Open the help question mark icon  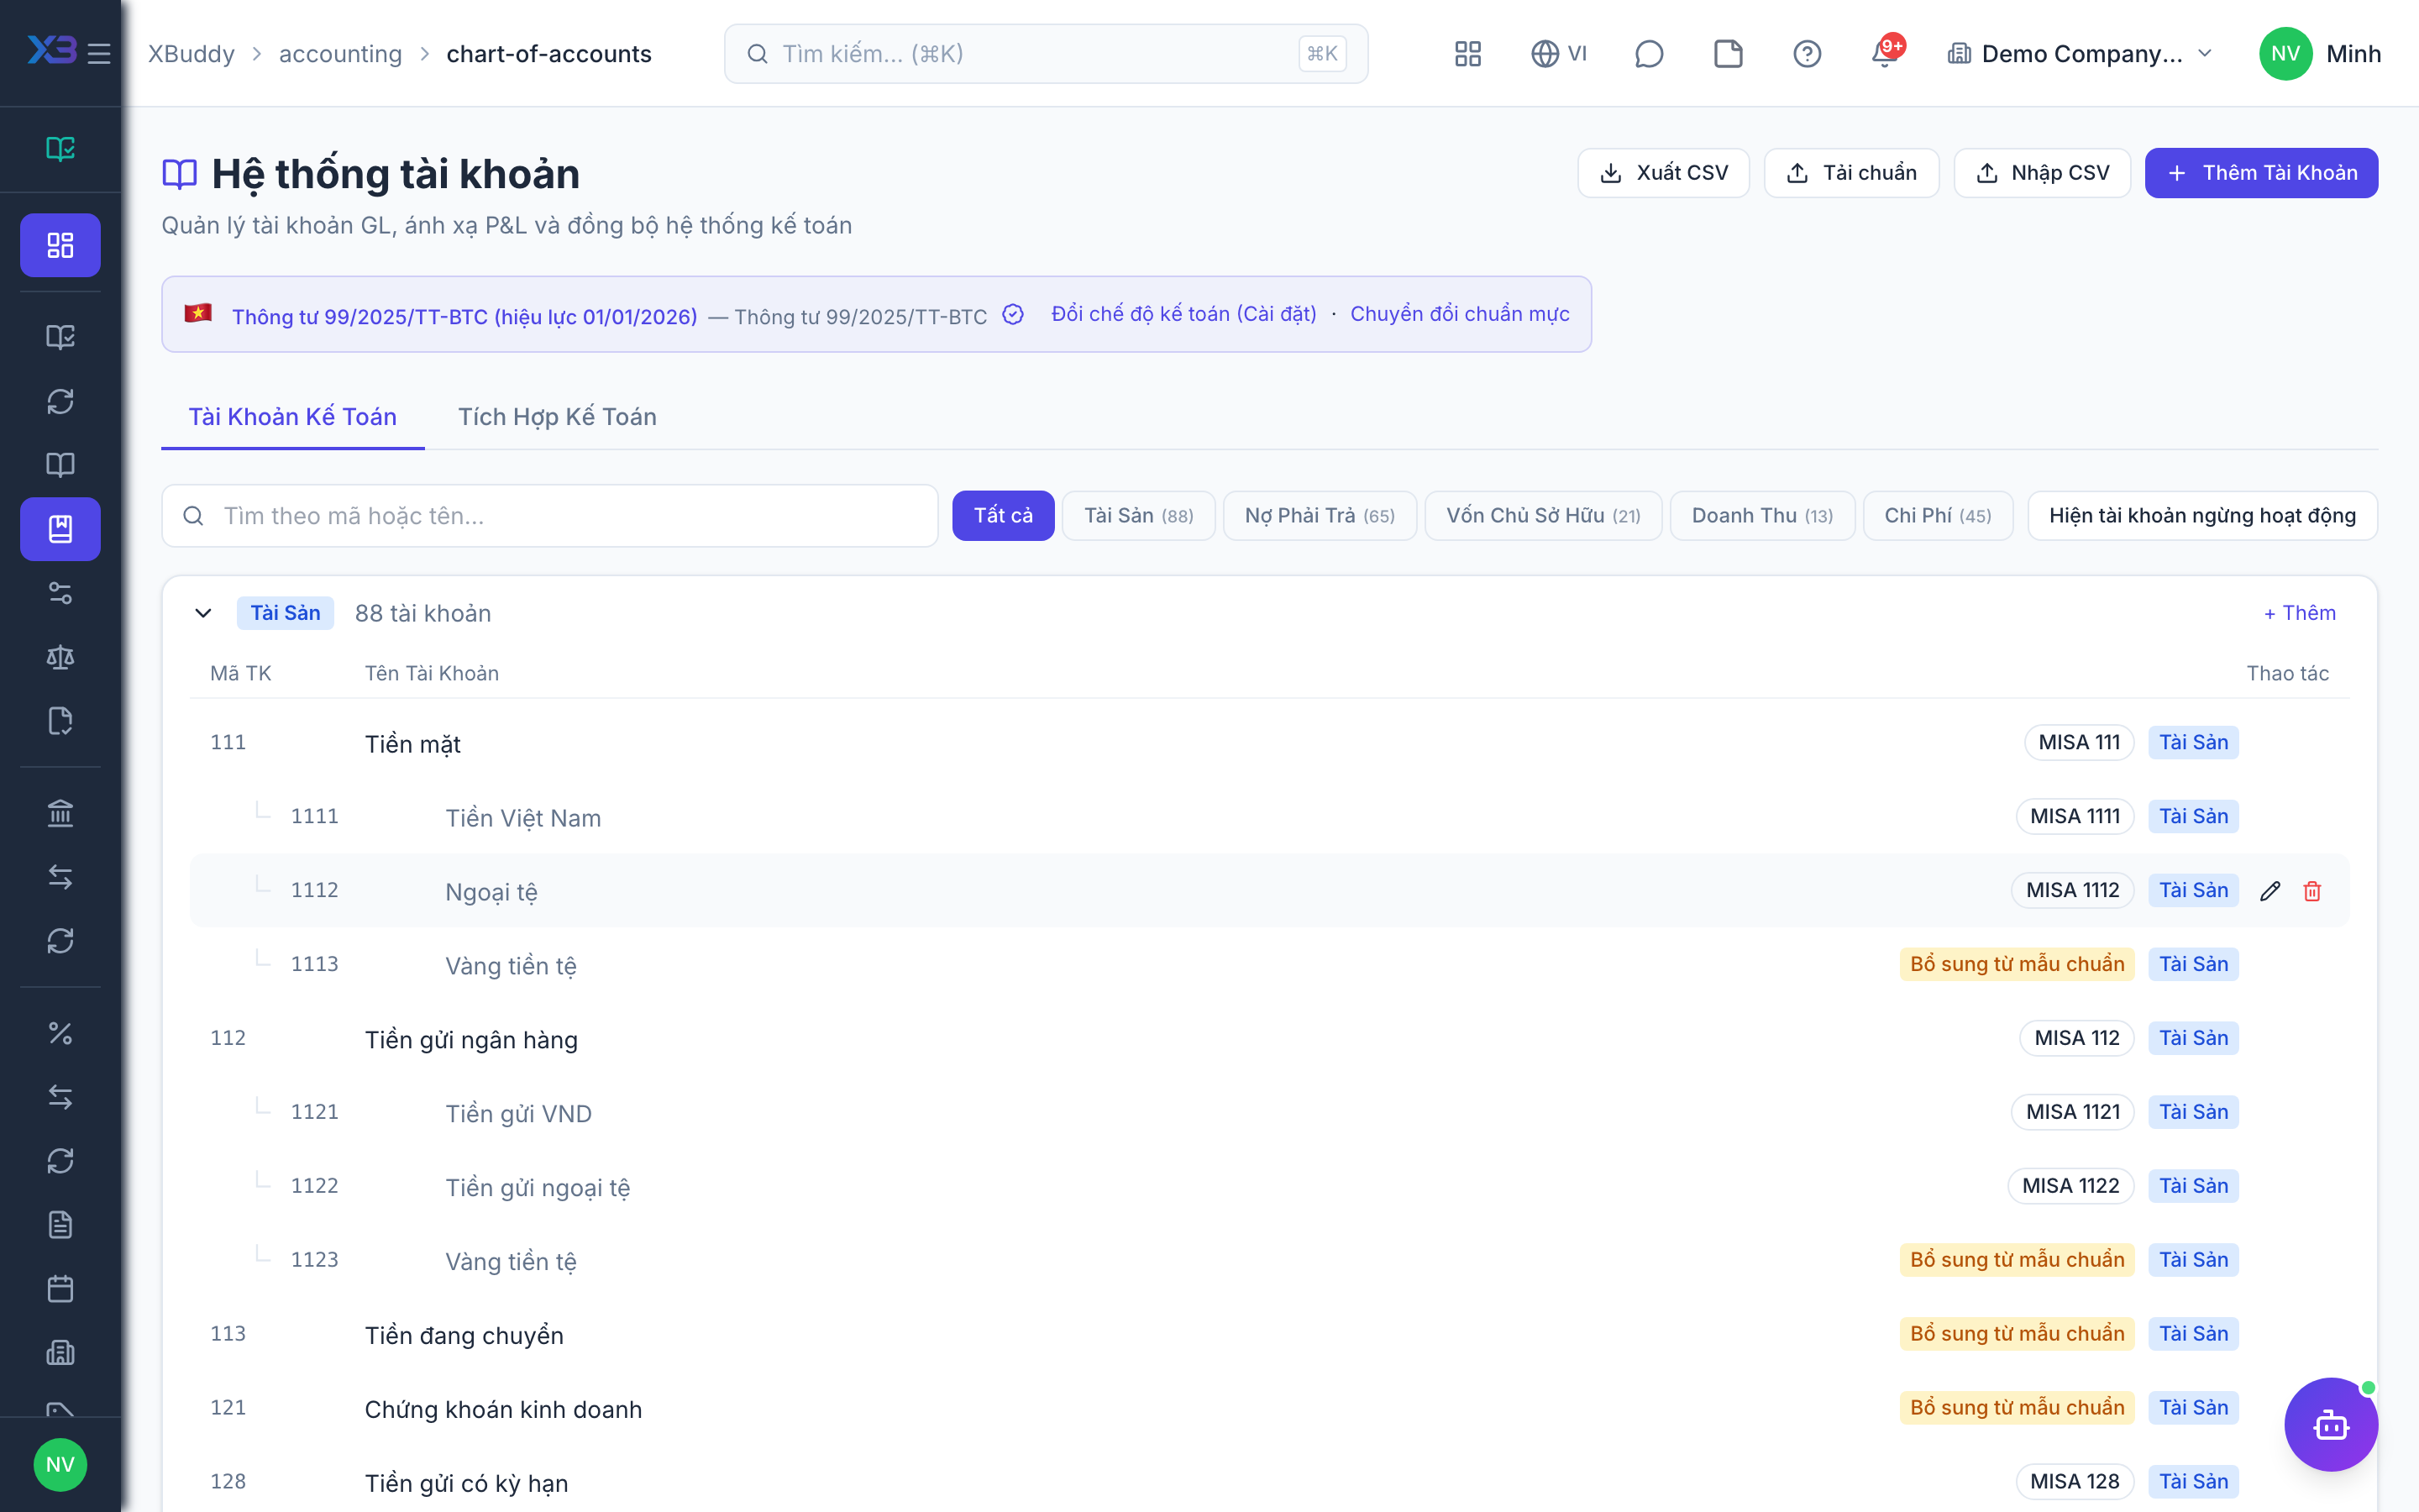click(1806, 54)
